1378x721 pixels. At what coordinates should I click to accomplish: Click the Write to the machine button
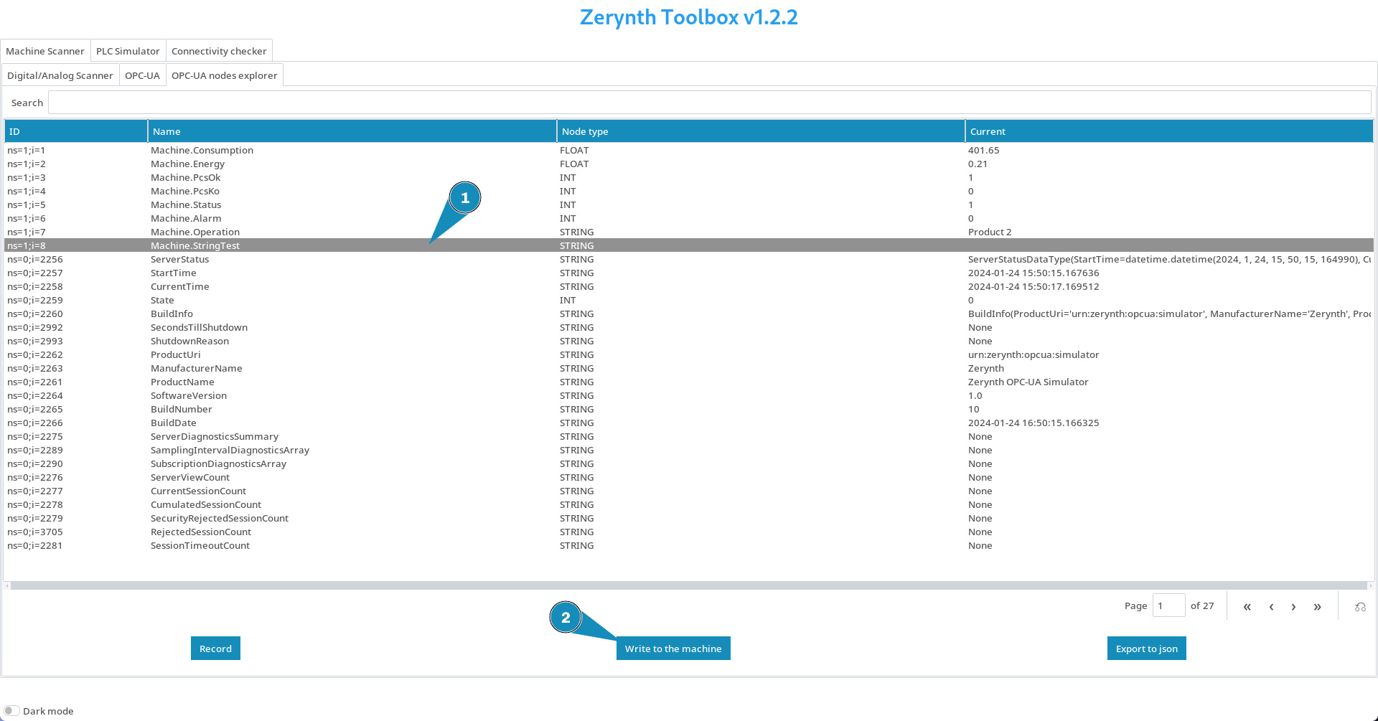673,649
